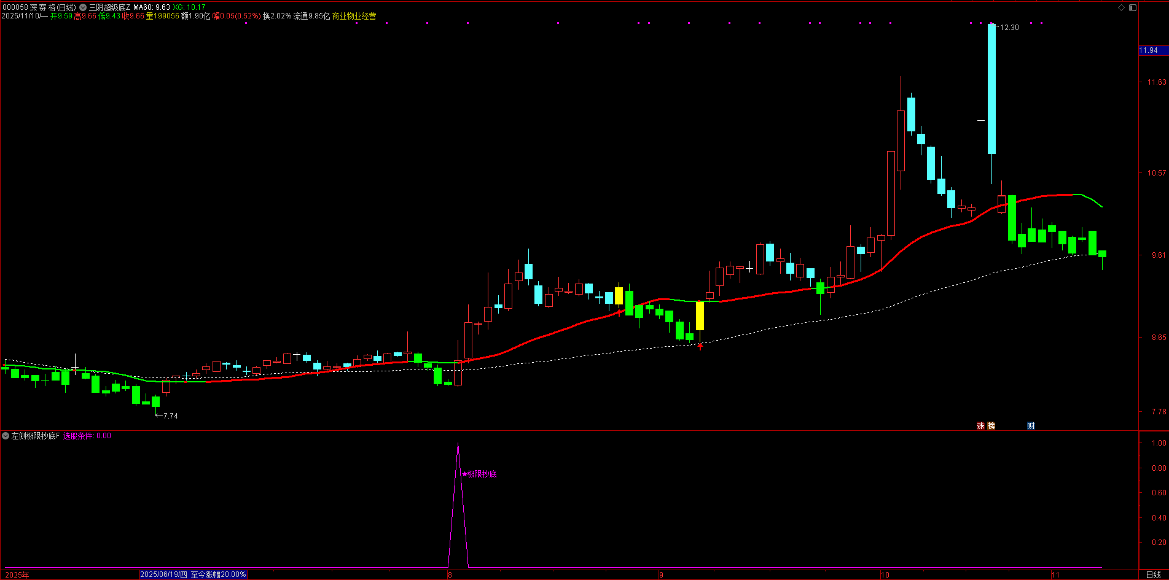Click the 7.74 low price marker
1169x580 pixels.
tap(168, 416)
